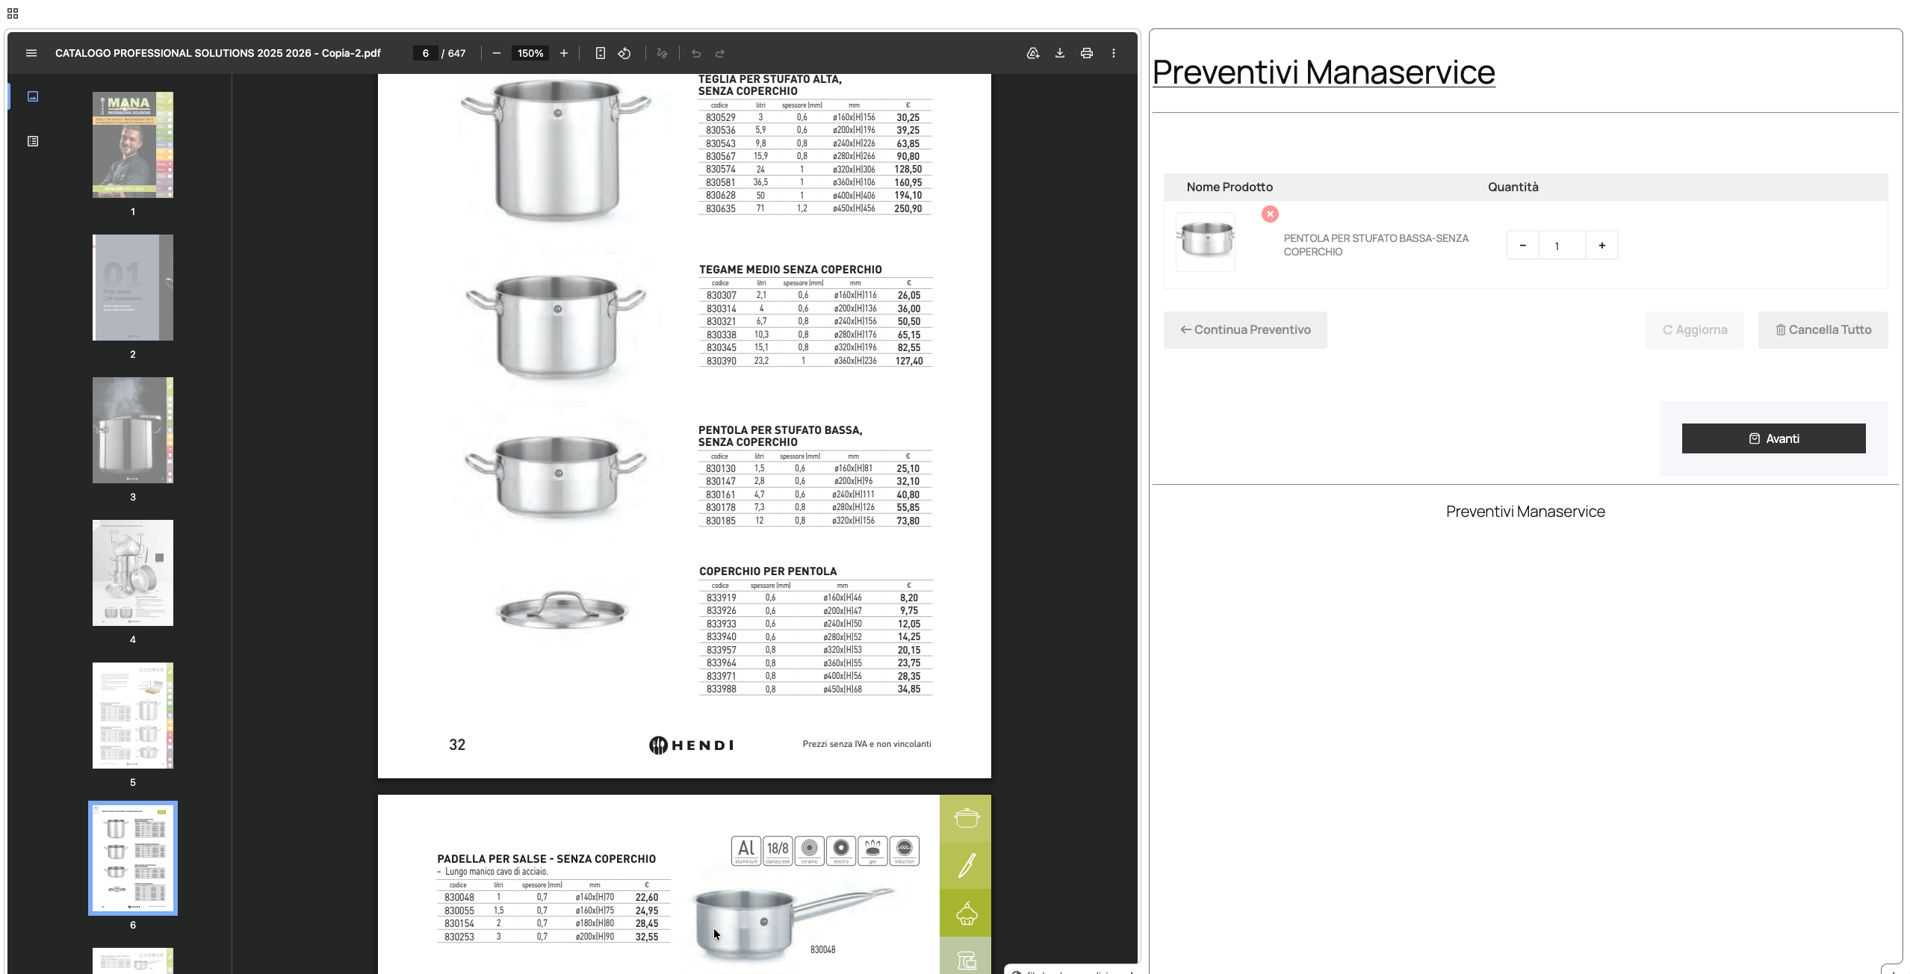Increase the product quantity with plus

[1602, 245]
